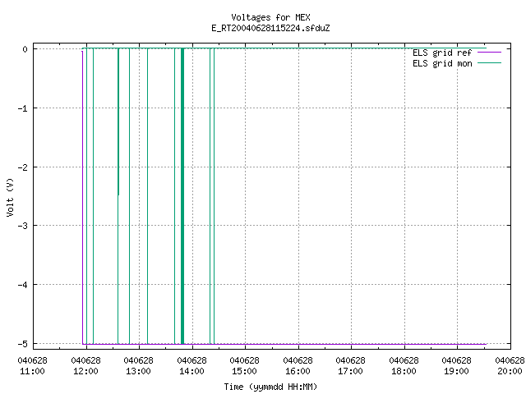The image size is (526, 394).
Task: Click the x-axis label 040628 18:00
Action: tap(404, 366)
